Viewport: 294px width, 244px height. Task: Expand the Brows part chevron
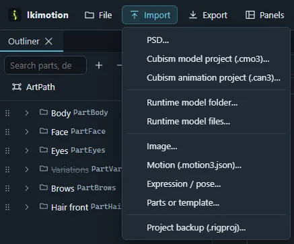(27, 188)
